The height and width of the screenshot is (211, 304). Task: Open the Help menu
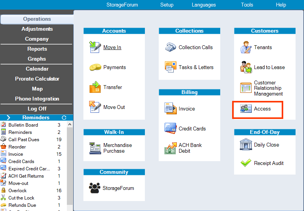281,5
